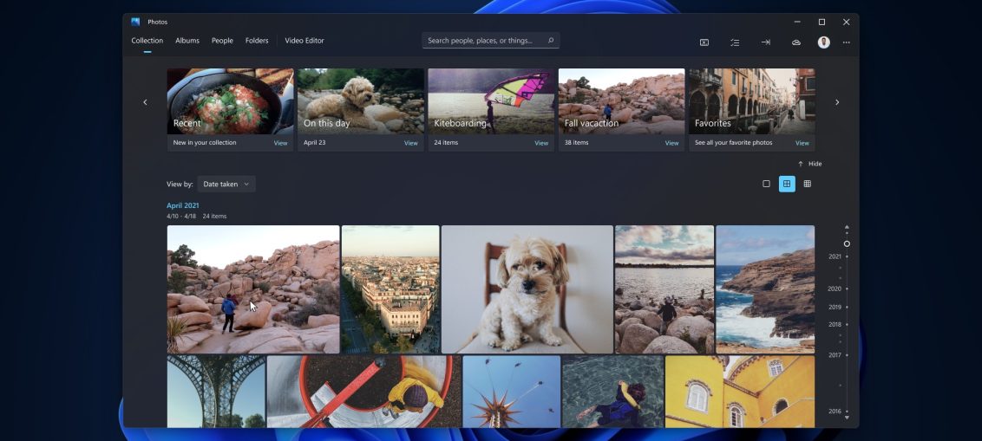The width and height of the screenshot is (982, 441).
Task: Switch to small tiles grid view
Action: pyautogui.click(x=808, y=184)
